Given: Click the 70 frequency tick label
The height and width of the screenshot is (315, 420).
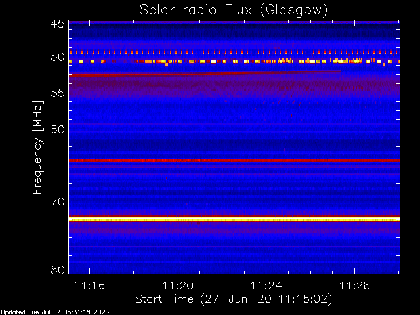Looking at the screenshot, I should (58, 201).
